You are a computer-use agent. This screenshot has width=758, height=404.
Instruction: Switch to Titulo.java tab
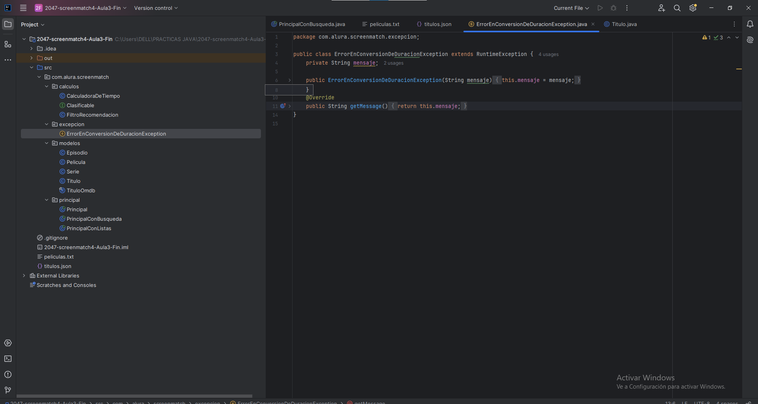point(620,24)
